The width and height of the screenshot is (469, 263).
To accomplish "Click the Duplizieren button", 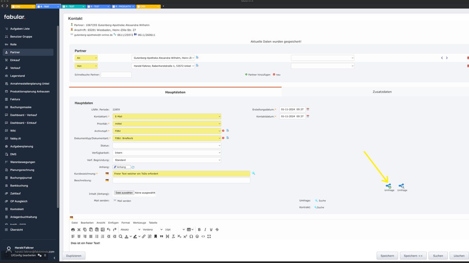I will 74,256.
